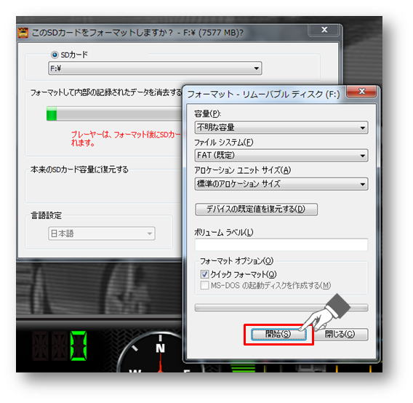413x403 pixels.
Task: Click the MS-DOS startup disk checkbox
Action: [x=204, y=285]
